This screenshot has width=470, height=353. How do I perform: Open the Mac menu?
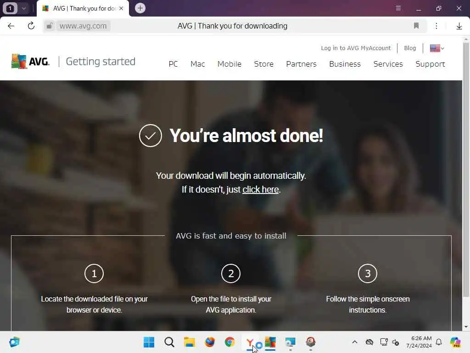pyautogui.click(x=197, y=64)
